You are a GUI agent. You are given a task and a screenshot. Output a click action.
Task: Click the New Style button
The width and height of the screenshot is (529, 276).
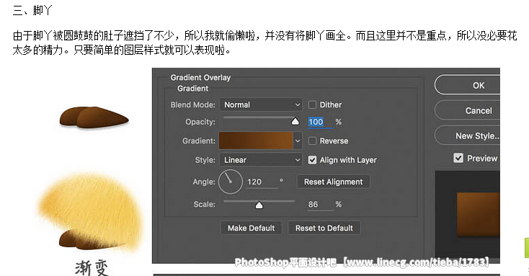[x=468, y=135]
